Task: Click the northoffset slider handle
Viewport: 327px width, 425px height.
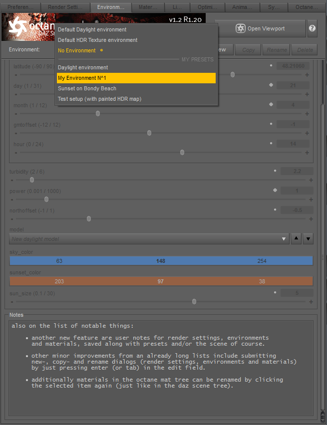Action: coord(89,218)
